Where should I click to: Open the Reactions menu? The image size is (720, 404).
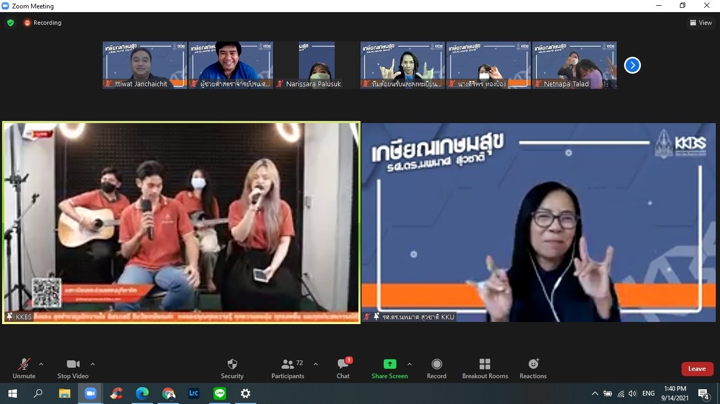click(533, 368)
